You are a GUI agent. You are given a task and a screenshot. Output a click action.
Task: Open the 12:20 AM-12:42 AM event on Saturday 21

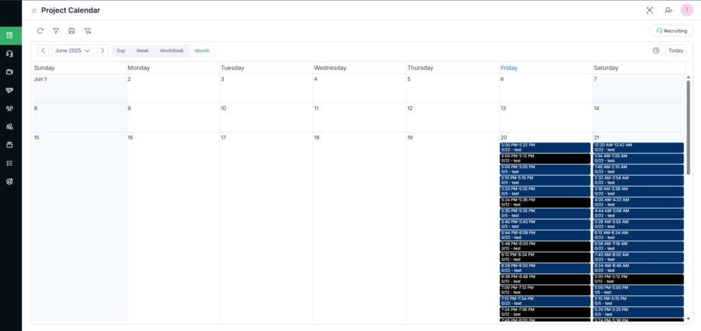(638, 147)
